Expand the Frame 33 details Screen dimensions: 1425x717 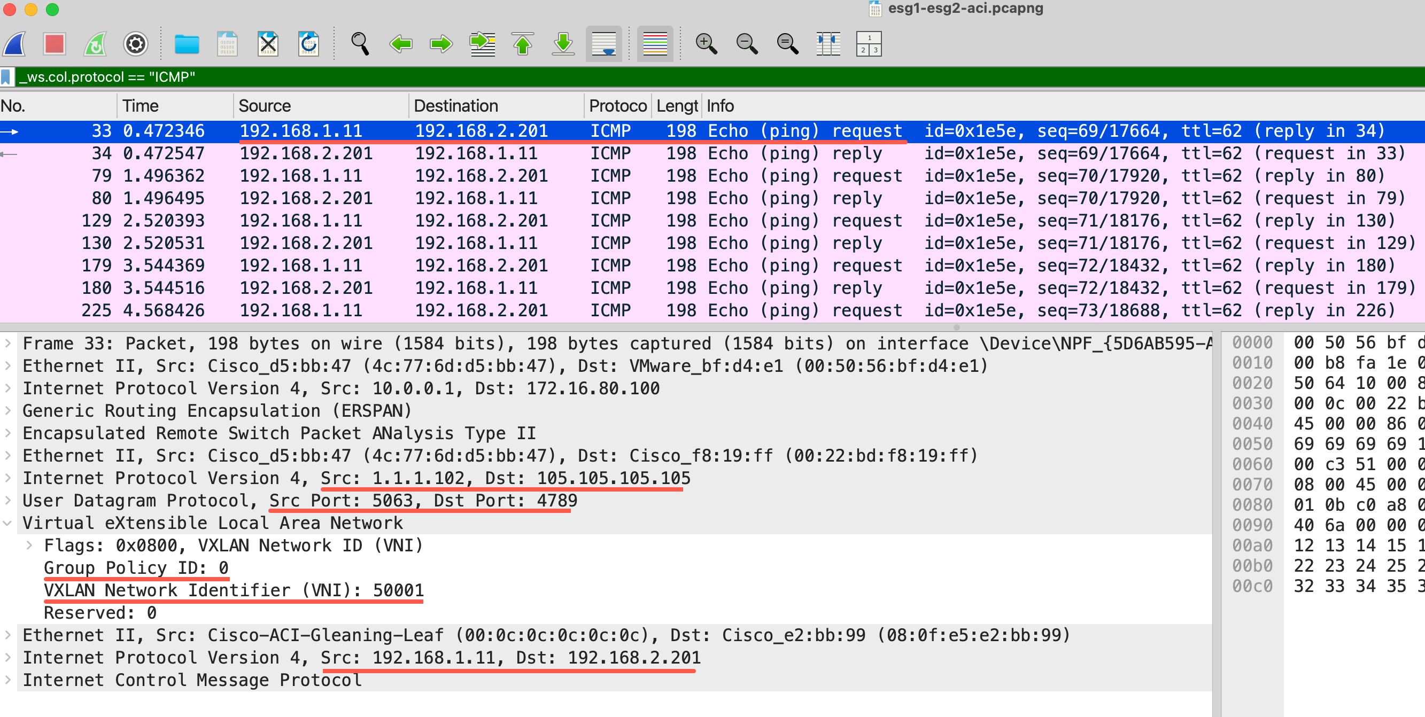click(x=7, y=344)
